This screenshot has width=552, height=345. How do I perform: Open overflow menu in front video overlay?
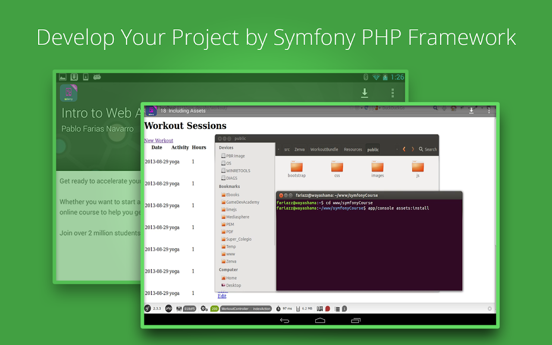pos(489,110)
